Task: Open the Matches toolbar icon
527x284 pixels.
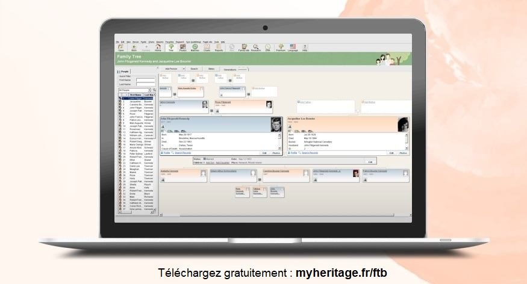Action: coord(195,48)
